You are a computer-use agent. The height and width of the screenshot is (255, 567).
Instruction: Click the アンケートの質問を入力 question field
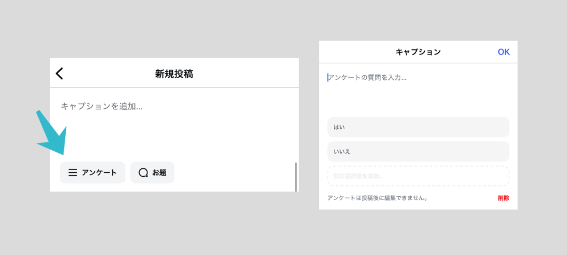369,78
